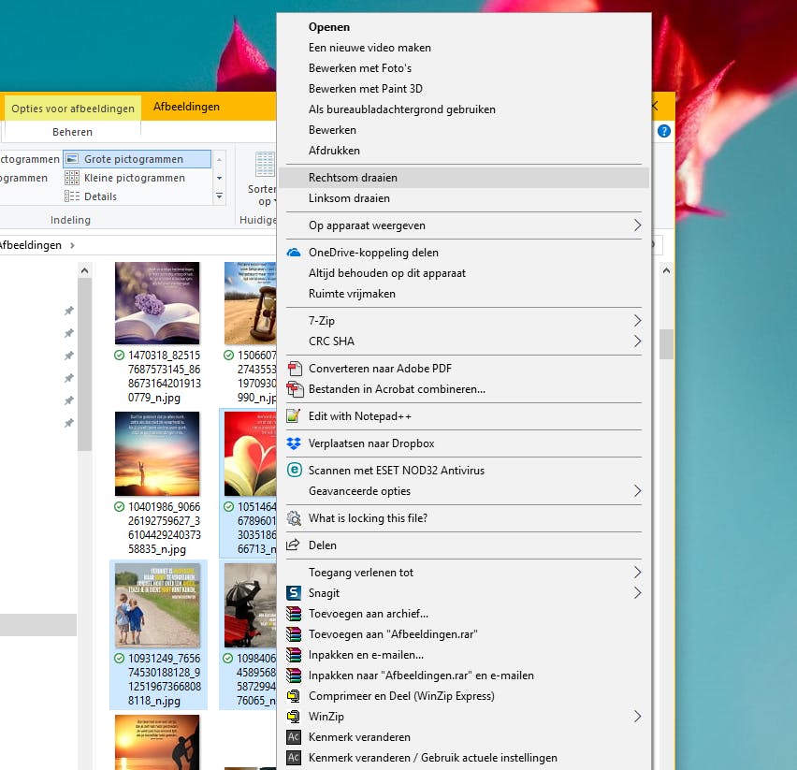Click the Snagit icon in menu
The height and width of the screenshot is (770, 797).
tap(294, 593)
